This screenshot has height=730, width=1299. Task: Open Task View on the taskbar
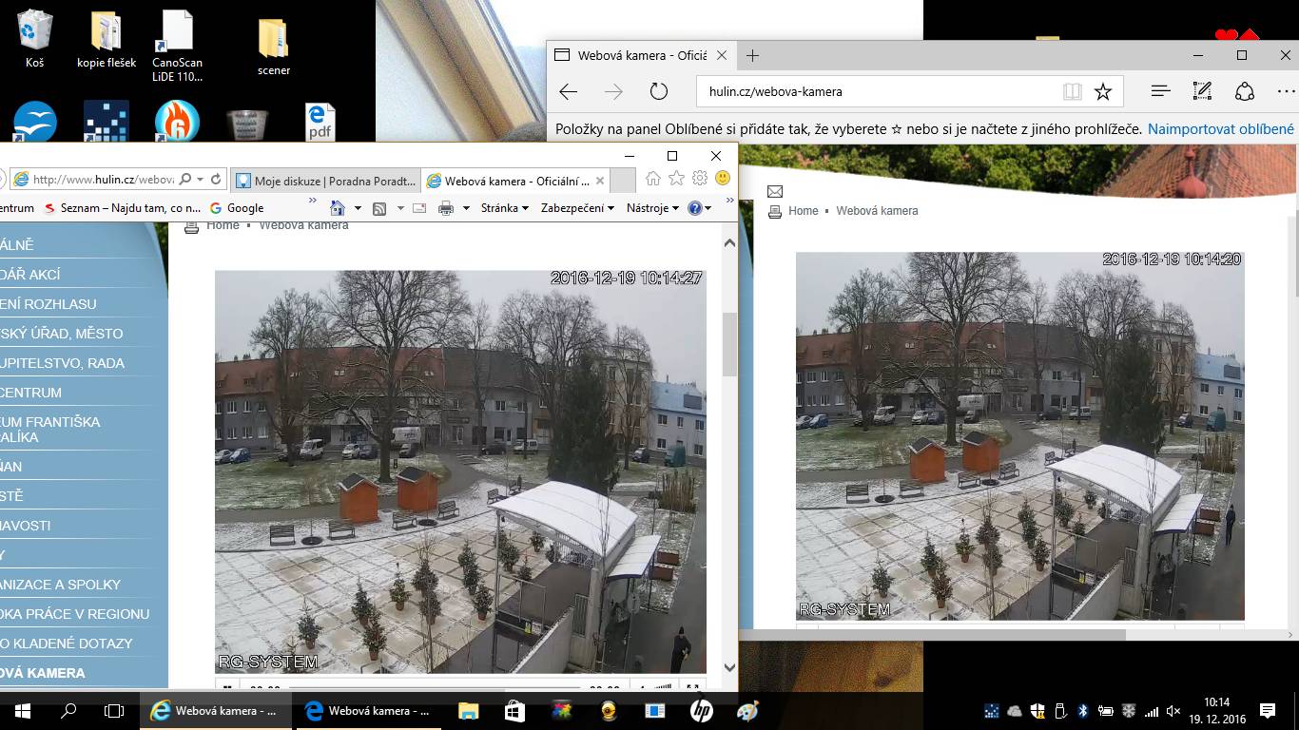pyautogui.click(x=114, y=711)
